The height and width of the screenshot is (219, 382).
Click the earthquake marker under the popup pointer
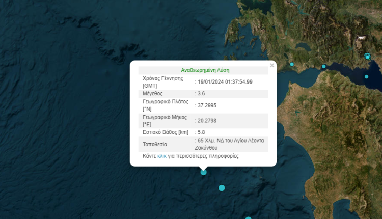pos(203,172)
